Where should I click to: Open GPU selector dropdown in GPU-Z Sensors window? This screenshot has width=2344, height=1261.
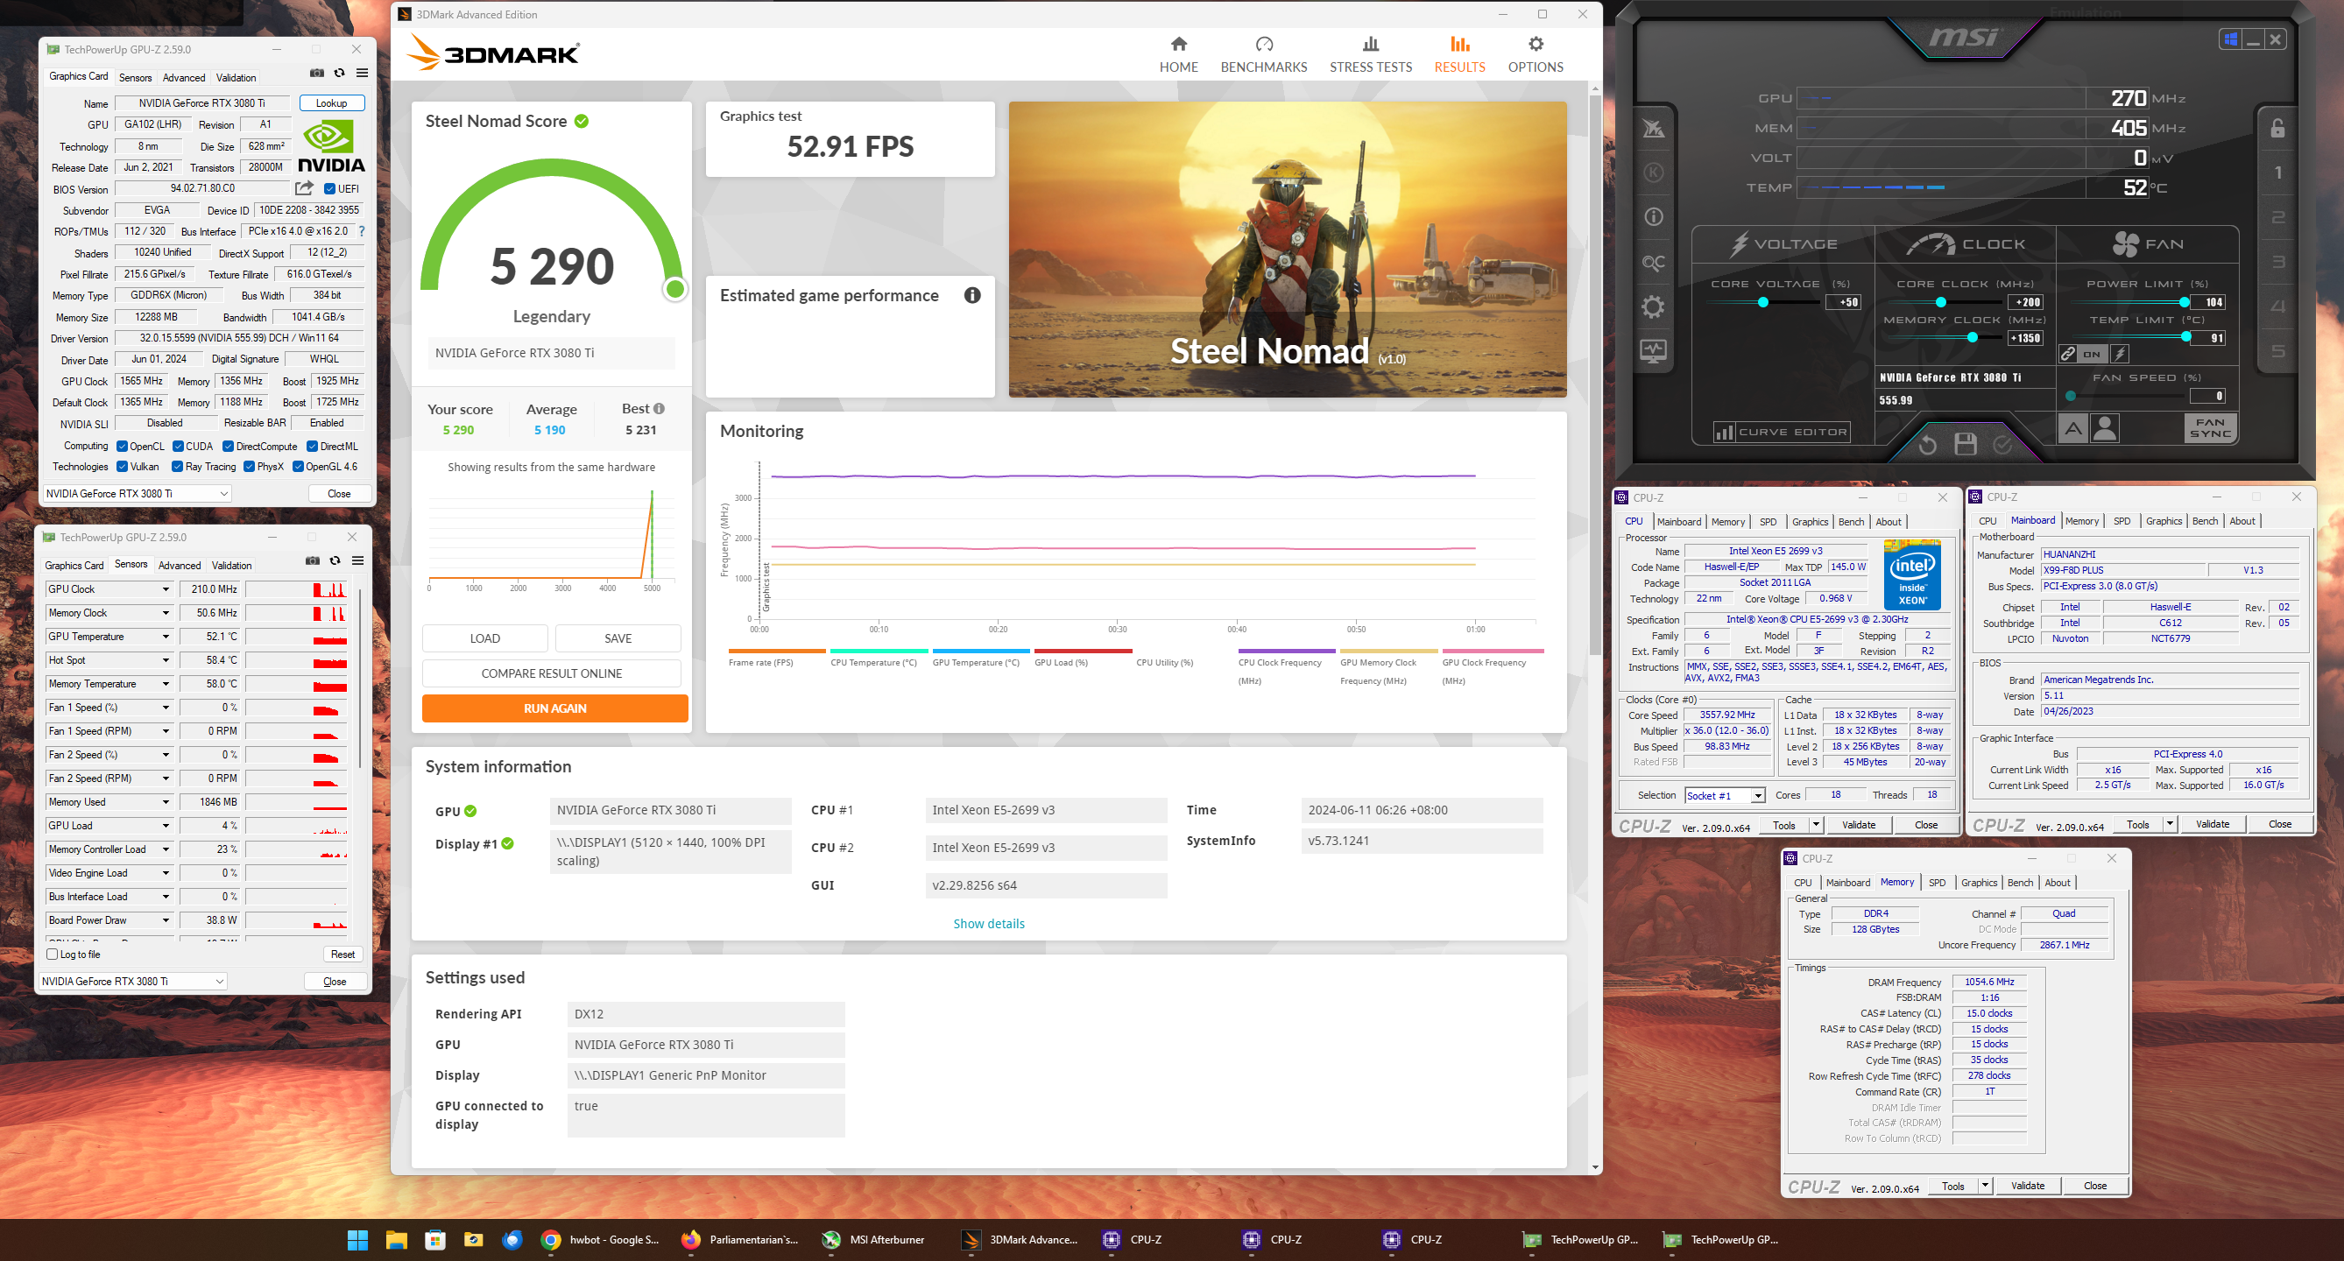click(x=133, y=981)
